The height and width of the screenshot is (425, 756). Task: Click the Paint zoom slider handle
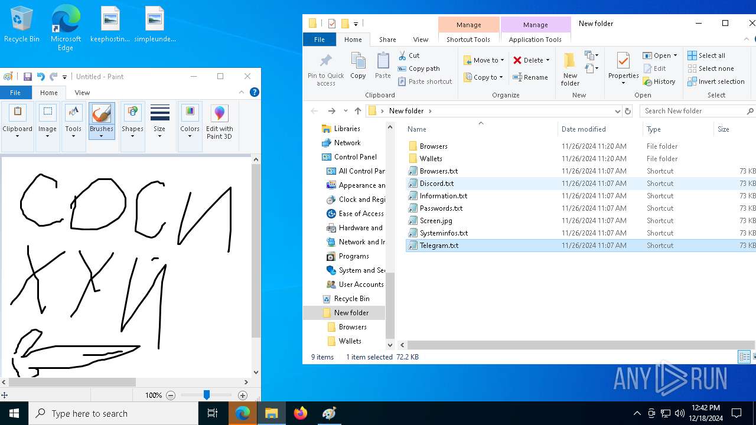(206, 395)
